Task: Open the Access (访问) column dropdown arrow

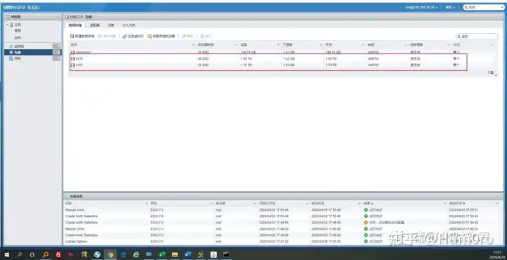Action: pyautogui.click(x=492, y=45)
